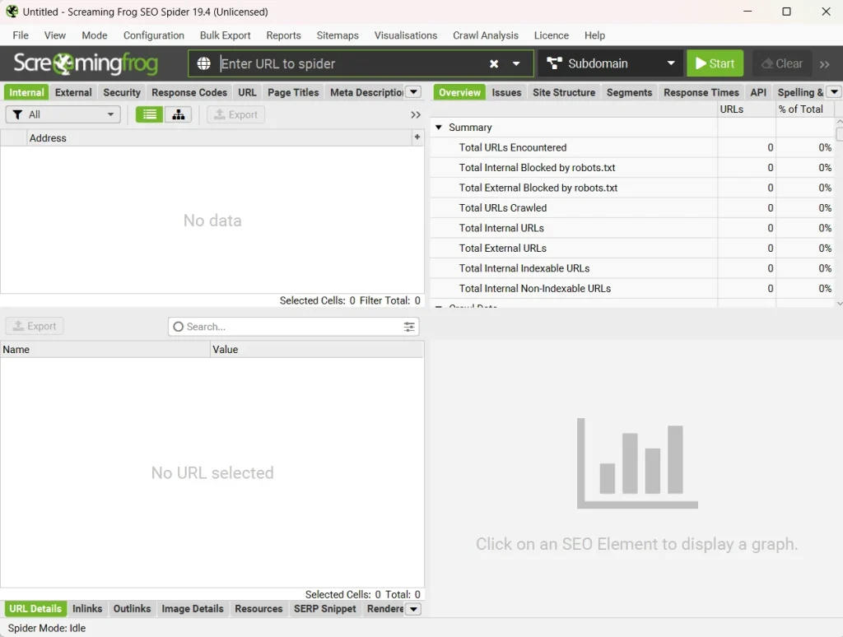Switch to the Spelling & Grammar tab
Viewport: 843px width, 637px height.
point(800,92)
